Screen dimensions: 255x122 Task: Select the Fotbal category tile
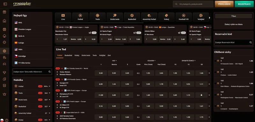pos(80,17)
